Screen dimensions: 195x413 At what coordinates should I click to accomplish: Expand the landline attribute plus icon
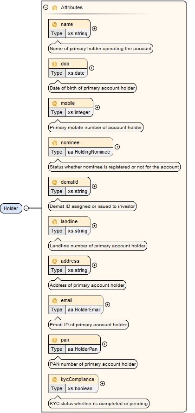(94, 226)
